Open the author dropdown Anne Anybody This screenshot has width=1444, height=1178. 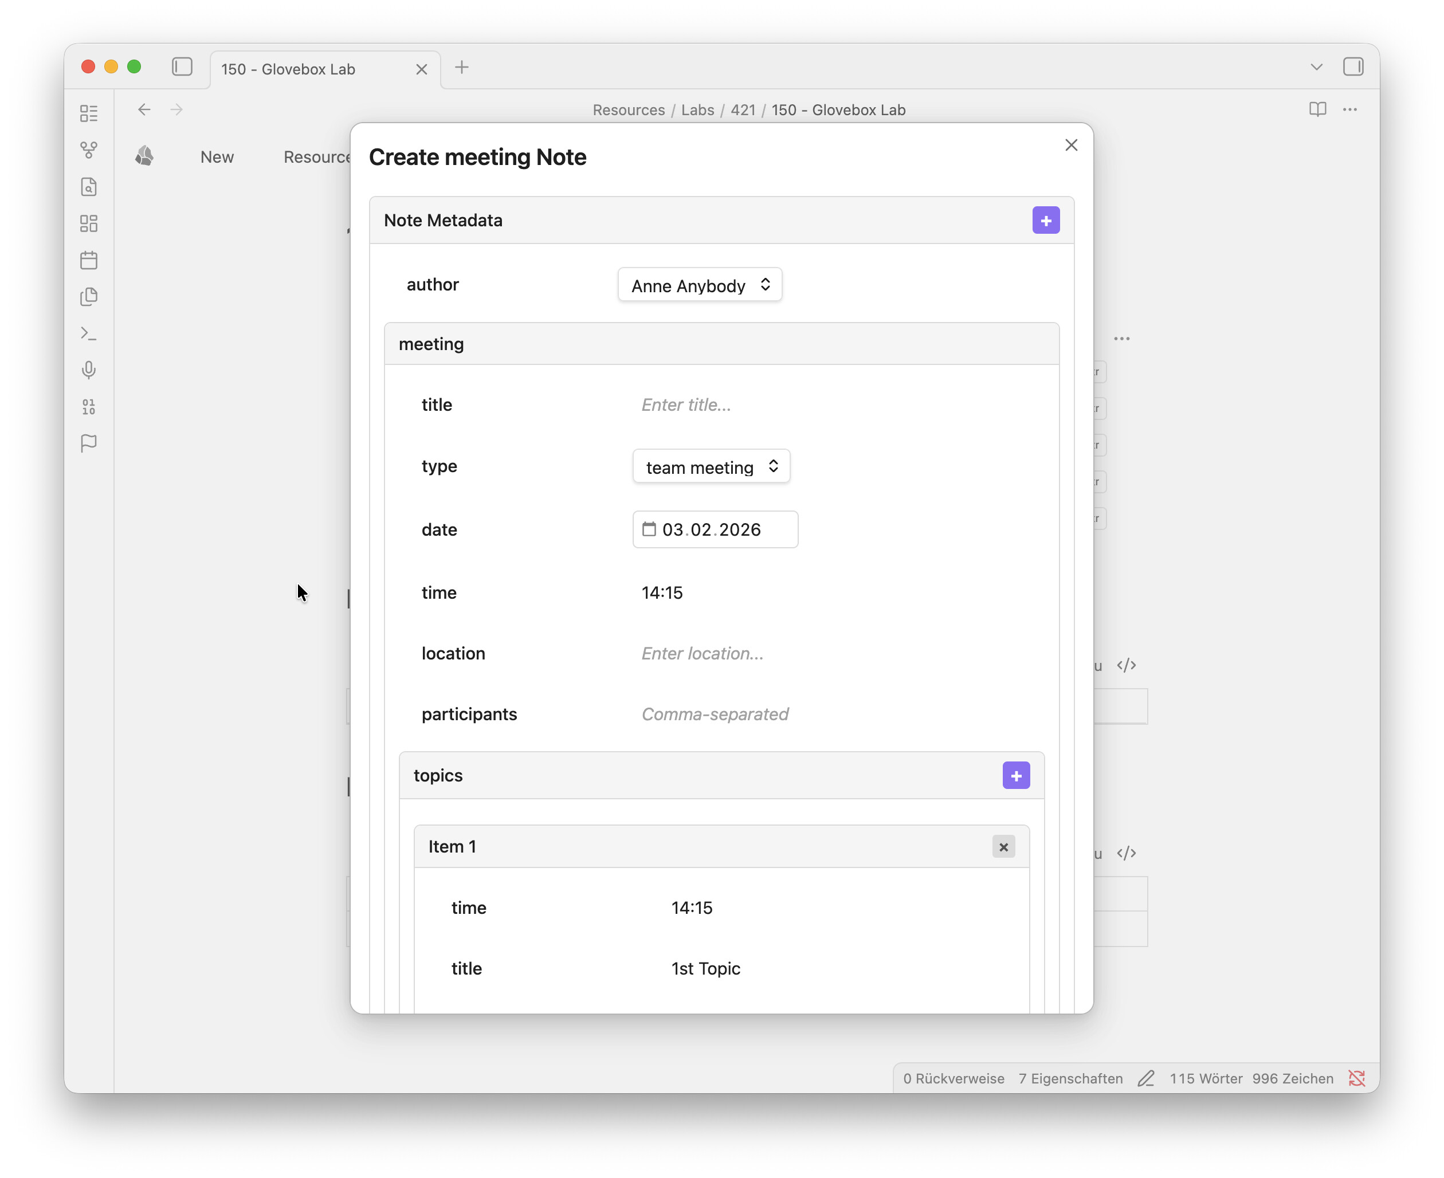click(700, 285)
